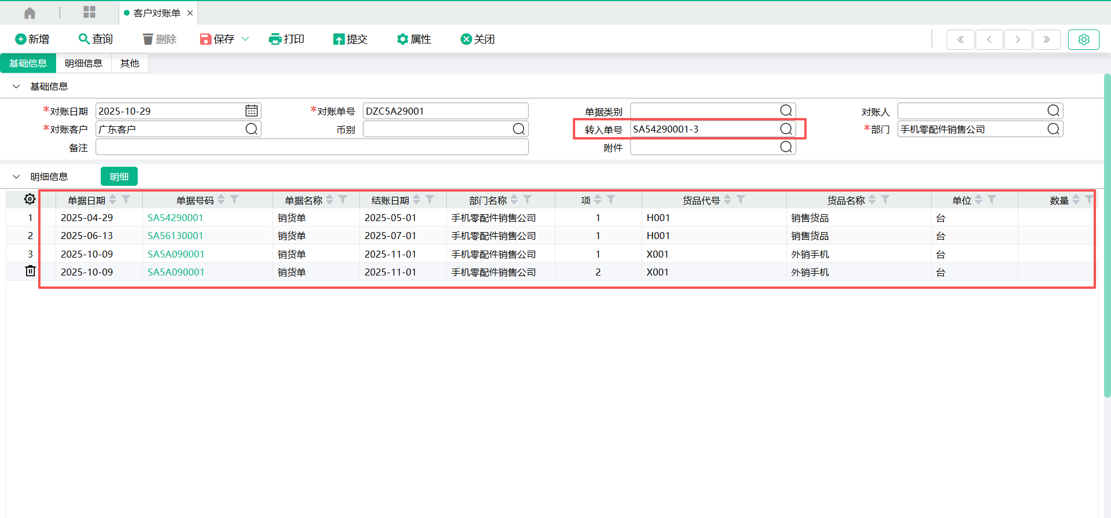Click the 备注 remarks input field

pos(312,147)
